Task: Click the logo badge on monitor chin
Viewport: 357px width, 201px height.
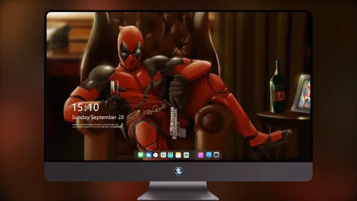Action: click(x=178, y=171)
